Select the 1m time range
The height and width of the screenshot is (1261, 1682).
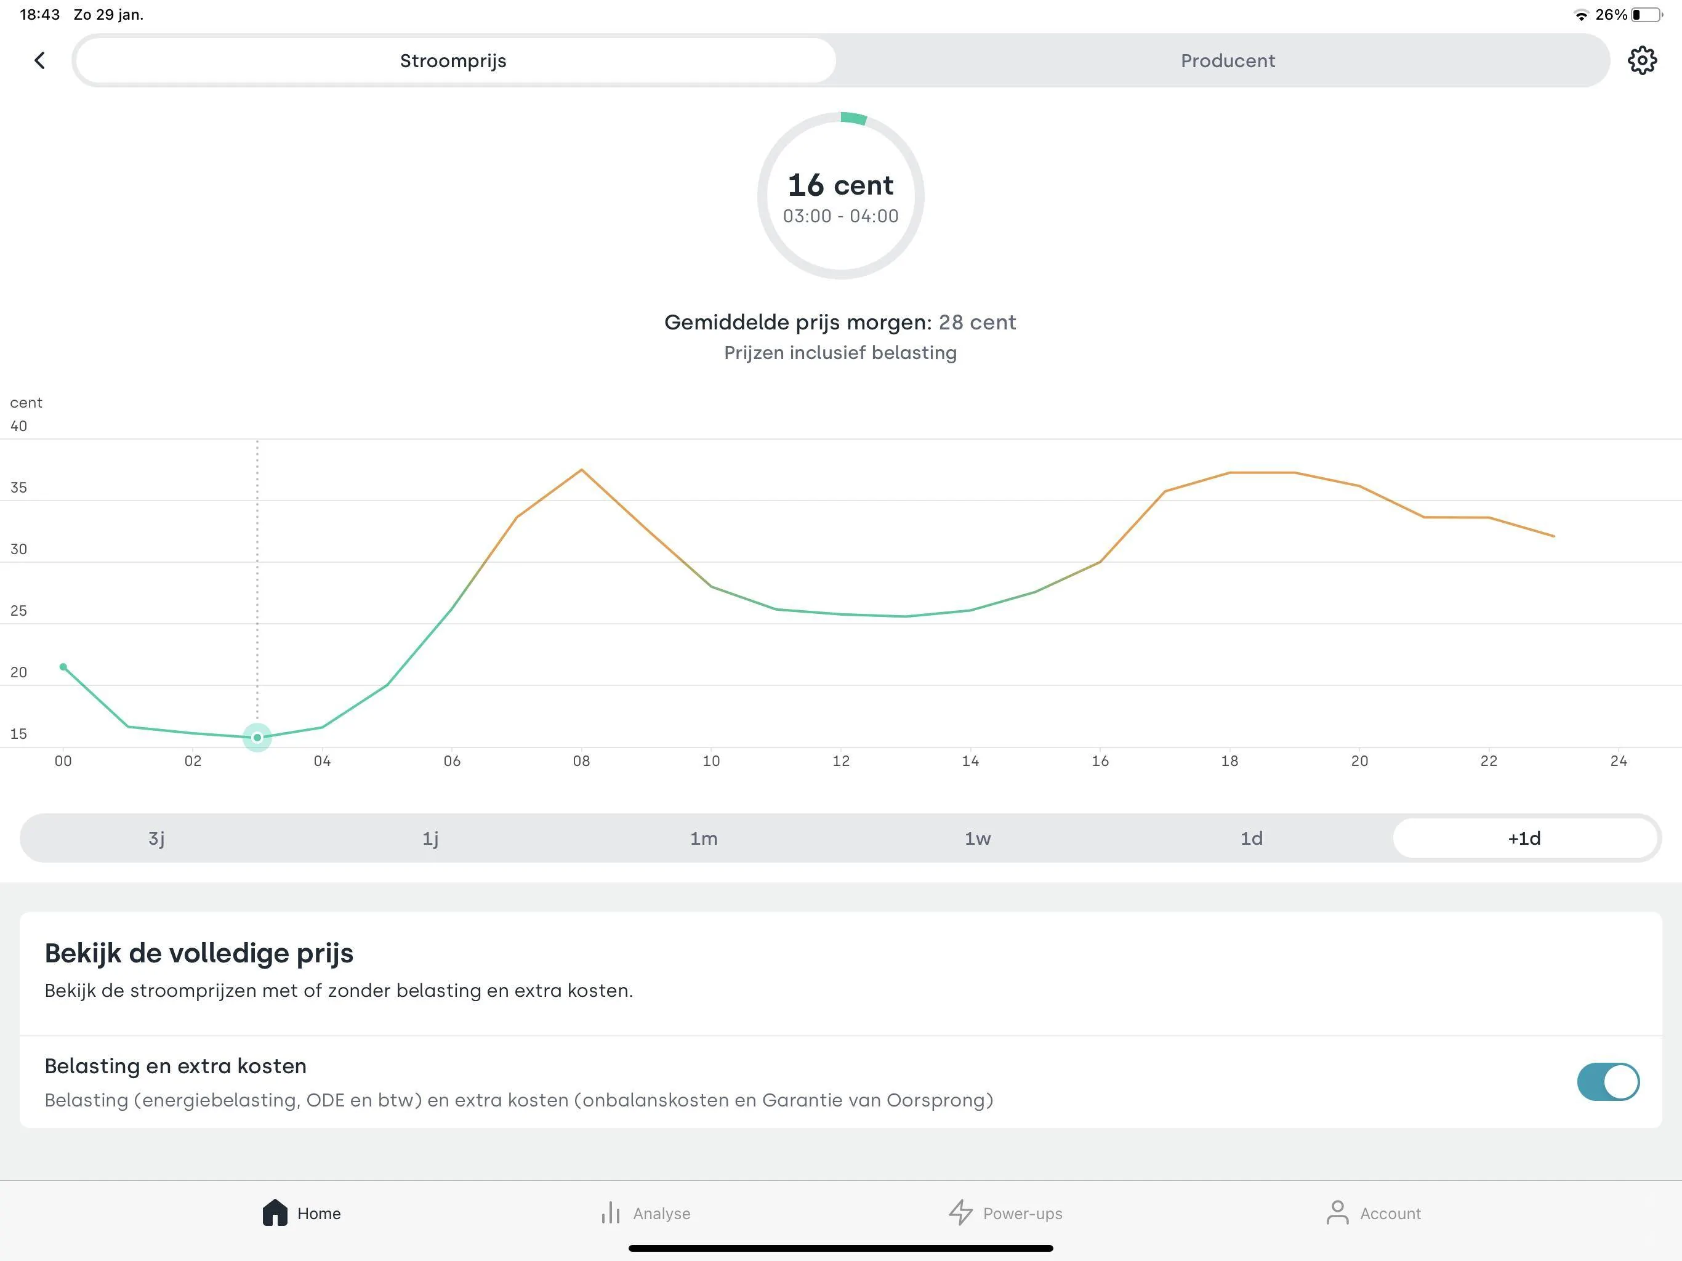pos(703,838)
